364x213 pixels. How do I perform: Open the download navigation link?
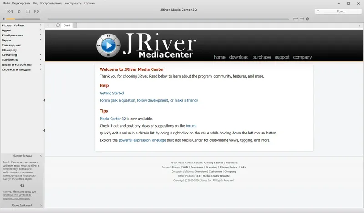(238, 57)
